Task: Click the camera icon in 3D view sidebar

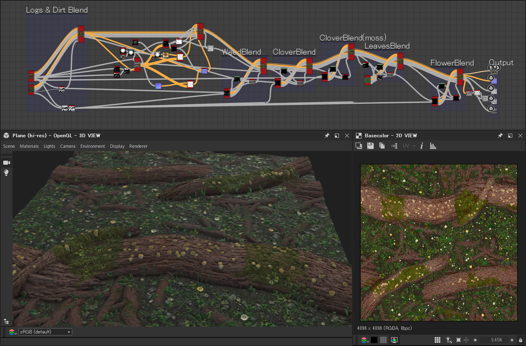Action: (7, 162)
